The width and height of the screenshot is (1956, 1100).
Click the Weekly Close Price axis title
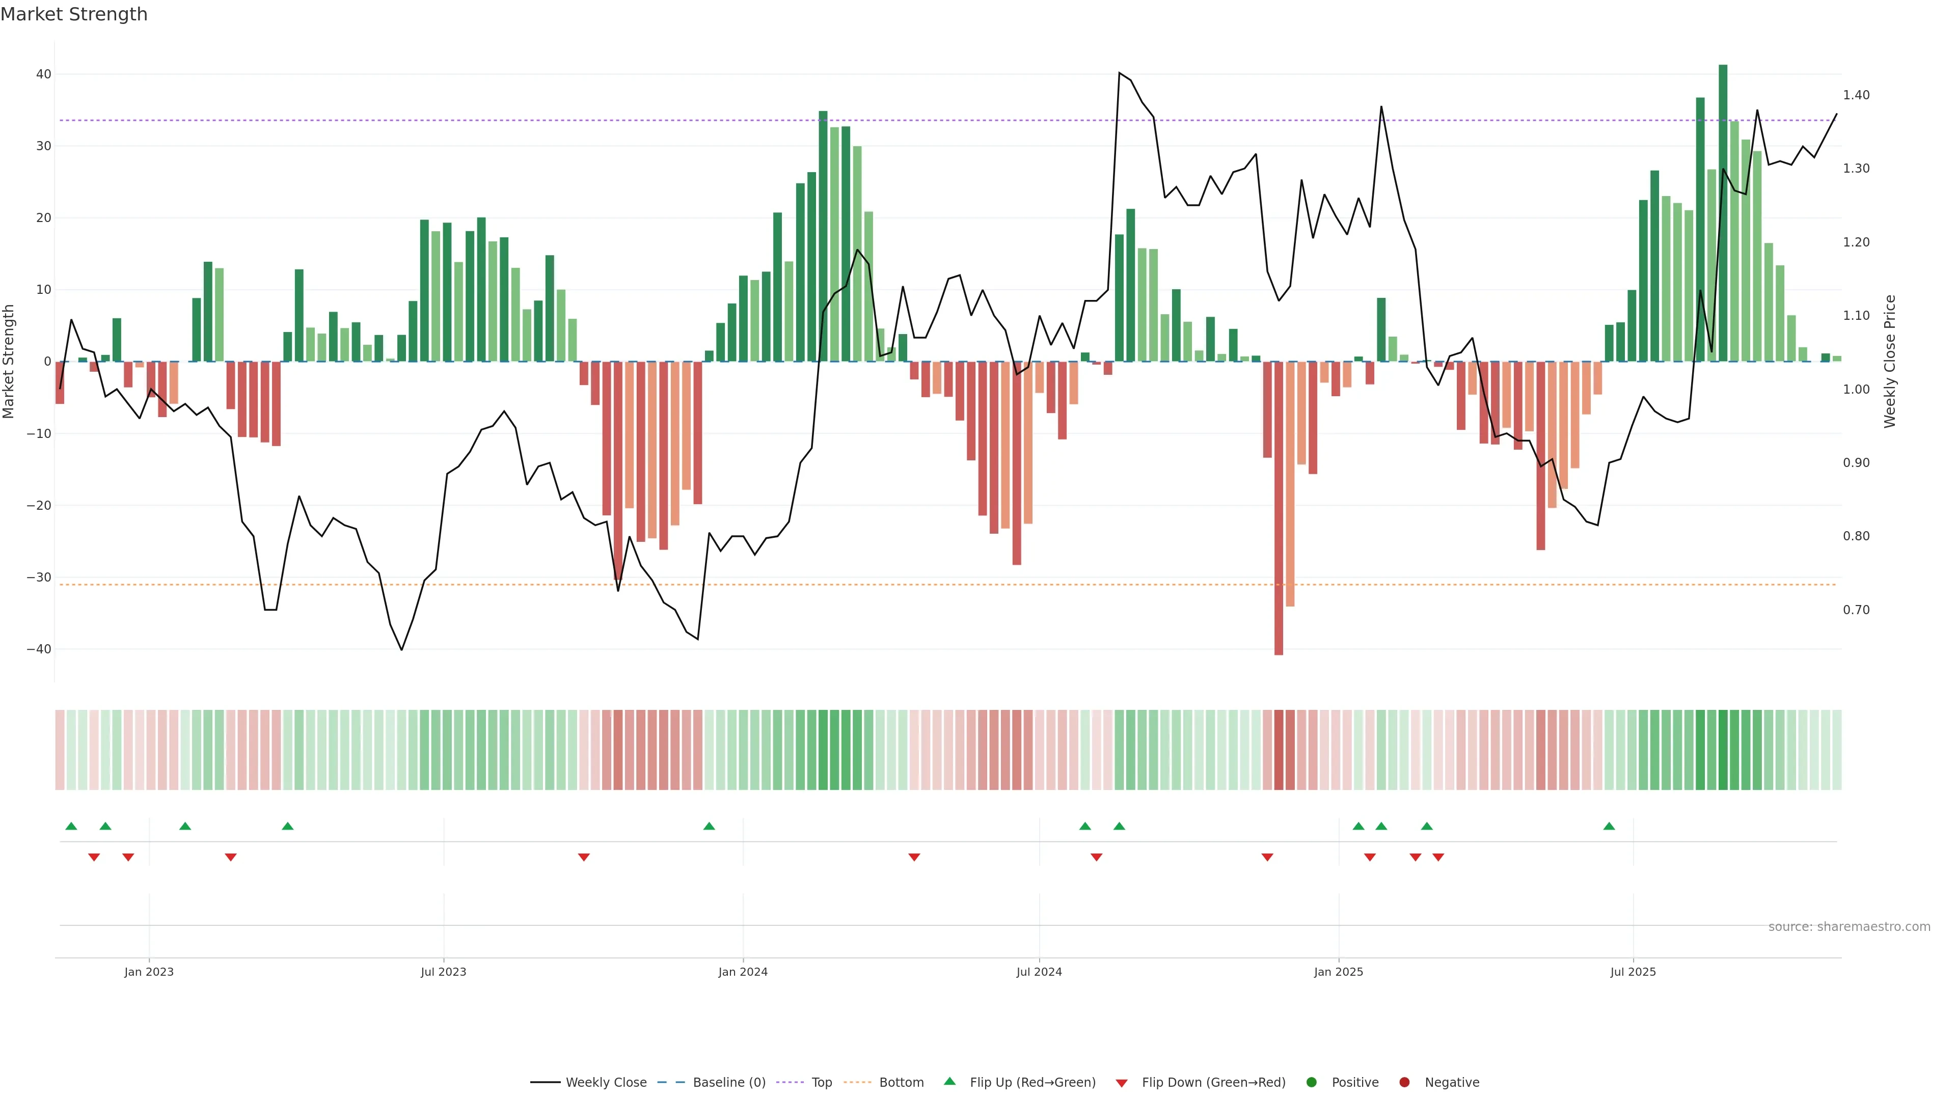(1890, 362)
